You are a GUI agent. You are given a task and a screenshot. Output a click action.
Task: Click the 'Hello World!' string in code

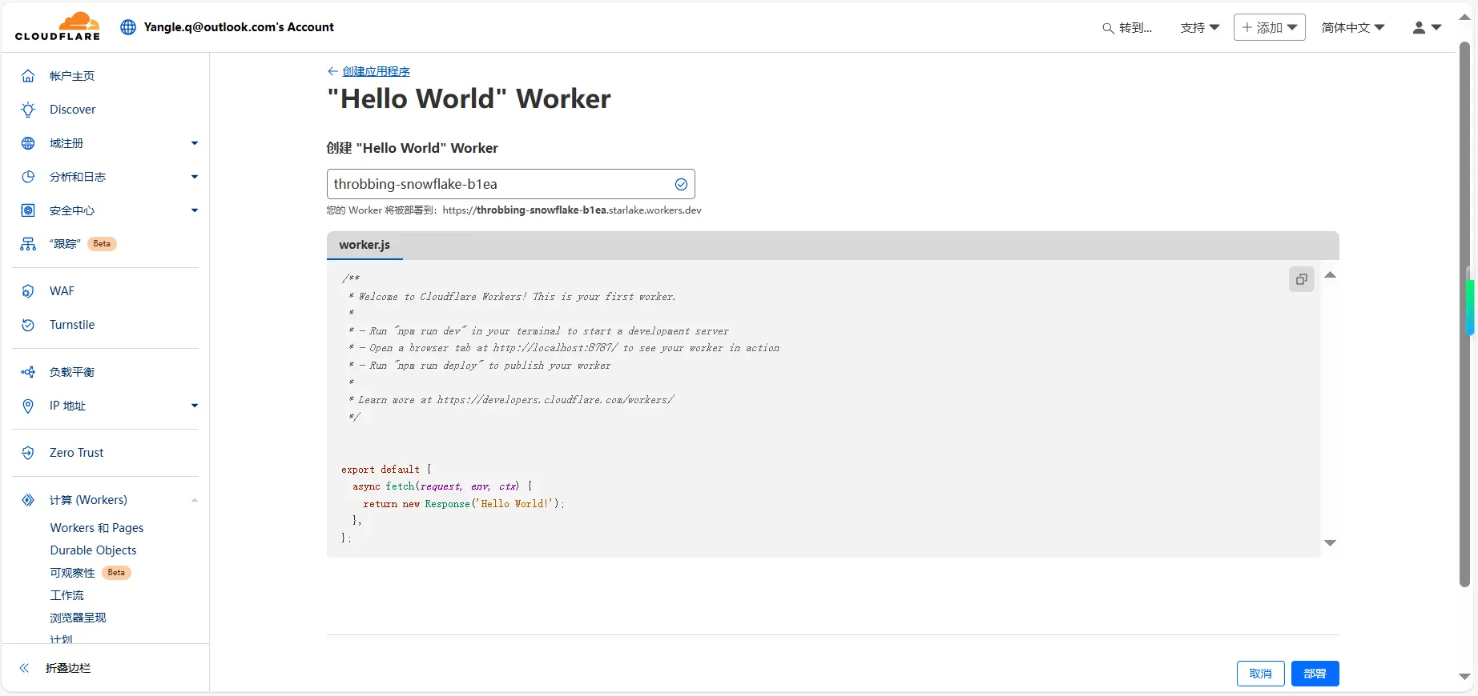tap(515, 504)
